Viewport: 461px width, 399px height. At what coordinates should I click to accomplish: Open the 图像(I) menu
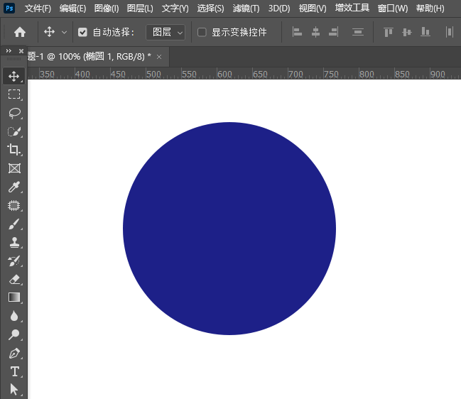107,9
